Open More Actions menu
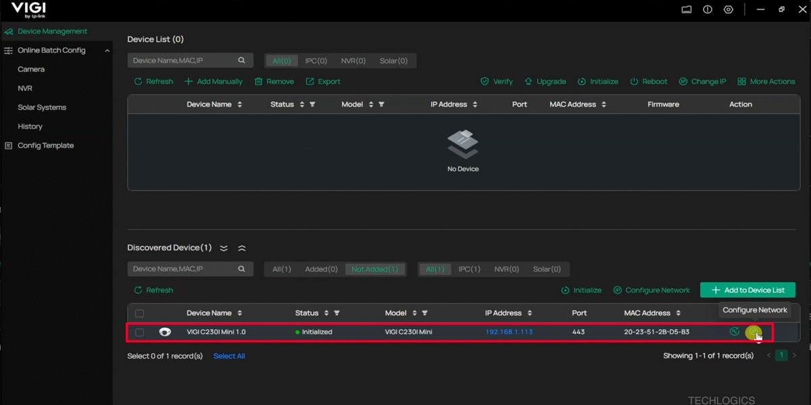811x405 pixels. click(766, 82)
